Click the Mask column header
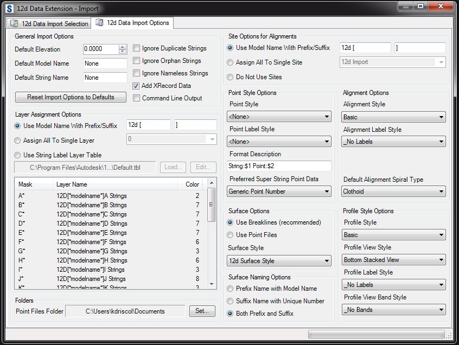459x345 pixels. [34, 184]
